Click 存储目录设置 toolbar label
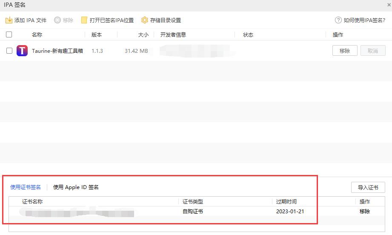392x235 pixels. 166,20
